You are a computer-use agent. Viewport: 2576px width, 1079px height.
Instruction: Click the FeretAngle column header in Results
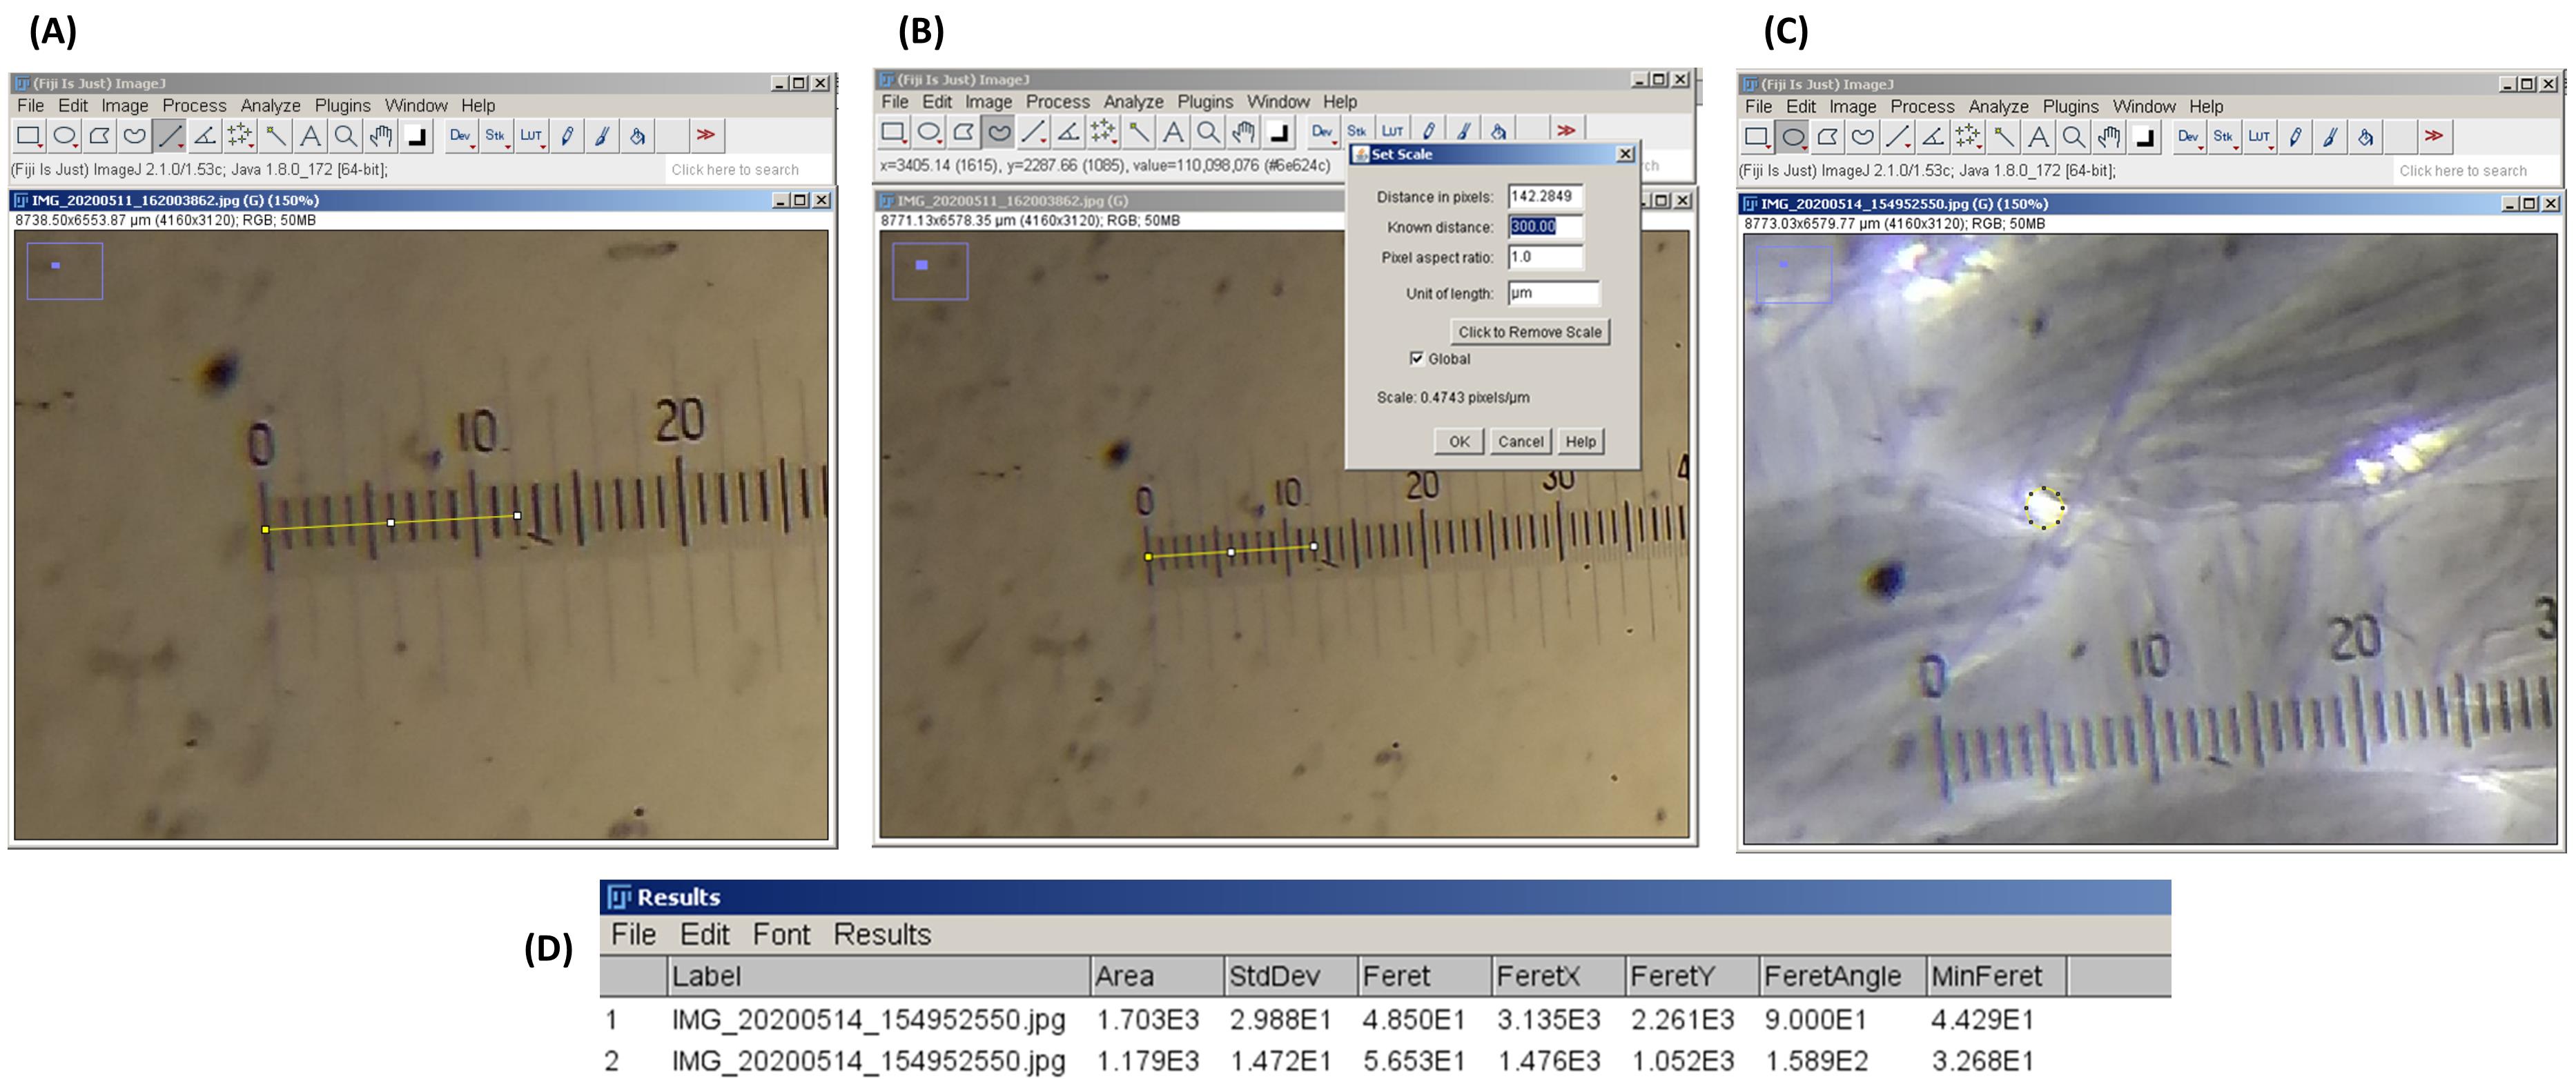tap(1842, 976)
